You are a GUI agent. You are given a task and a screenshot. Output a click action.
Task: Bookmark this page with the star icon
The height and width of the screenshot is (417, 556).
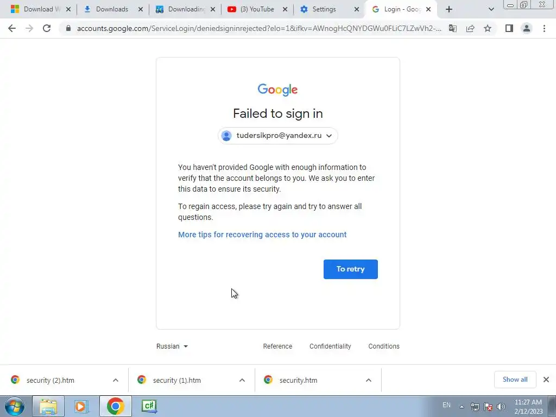pos(488,28)
